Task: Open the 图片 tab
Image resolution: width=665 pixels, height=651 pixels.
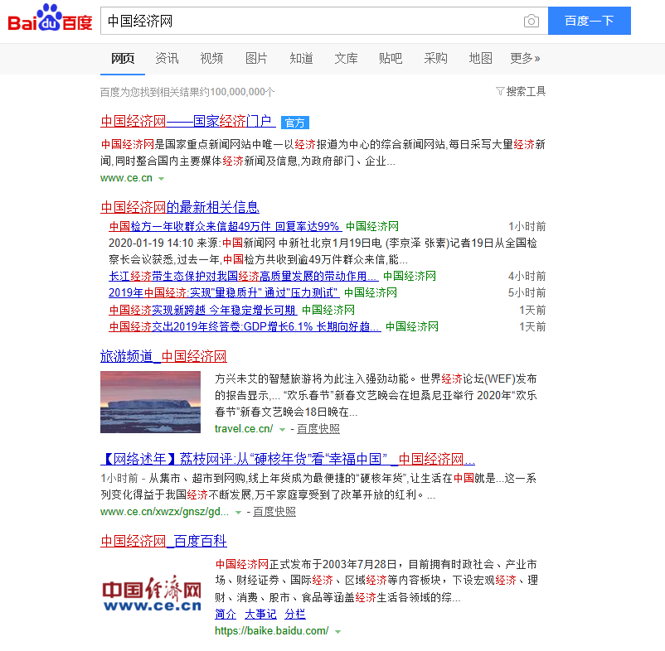Action: [x=256, y=58]
